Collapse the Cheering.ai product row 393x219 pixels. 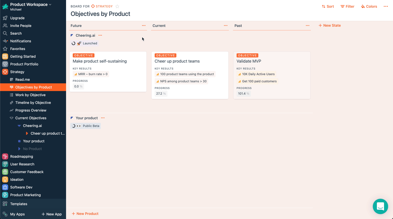tap(72, 35)
